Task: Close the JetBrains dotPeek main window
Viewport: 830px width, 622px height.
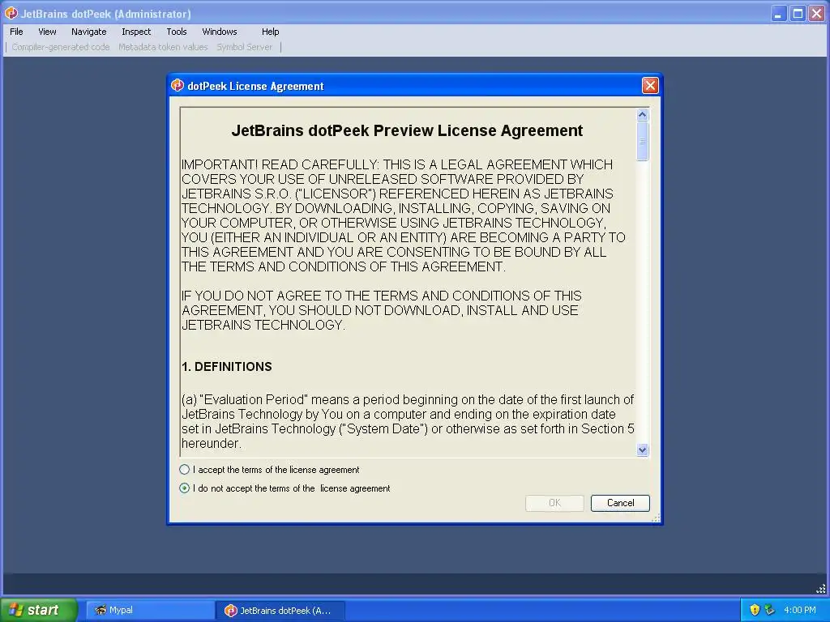Action: (x=816, y=13)
